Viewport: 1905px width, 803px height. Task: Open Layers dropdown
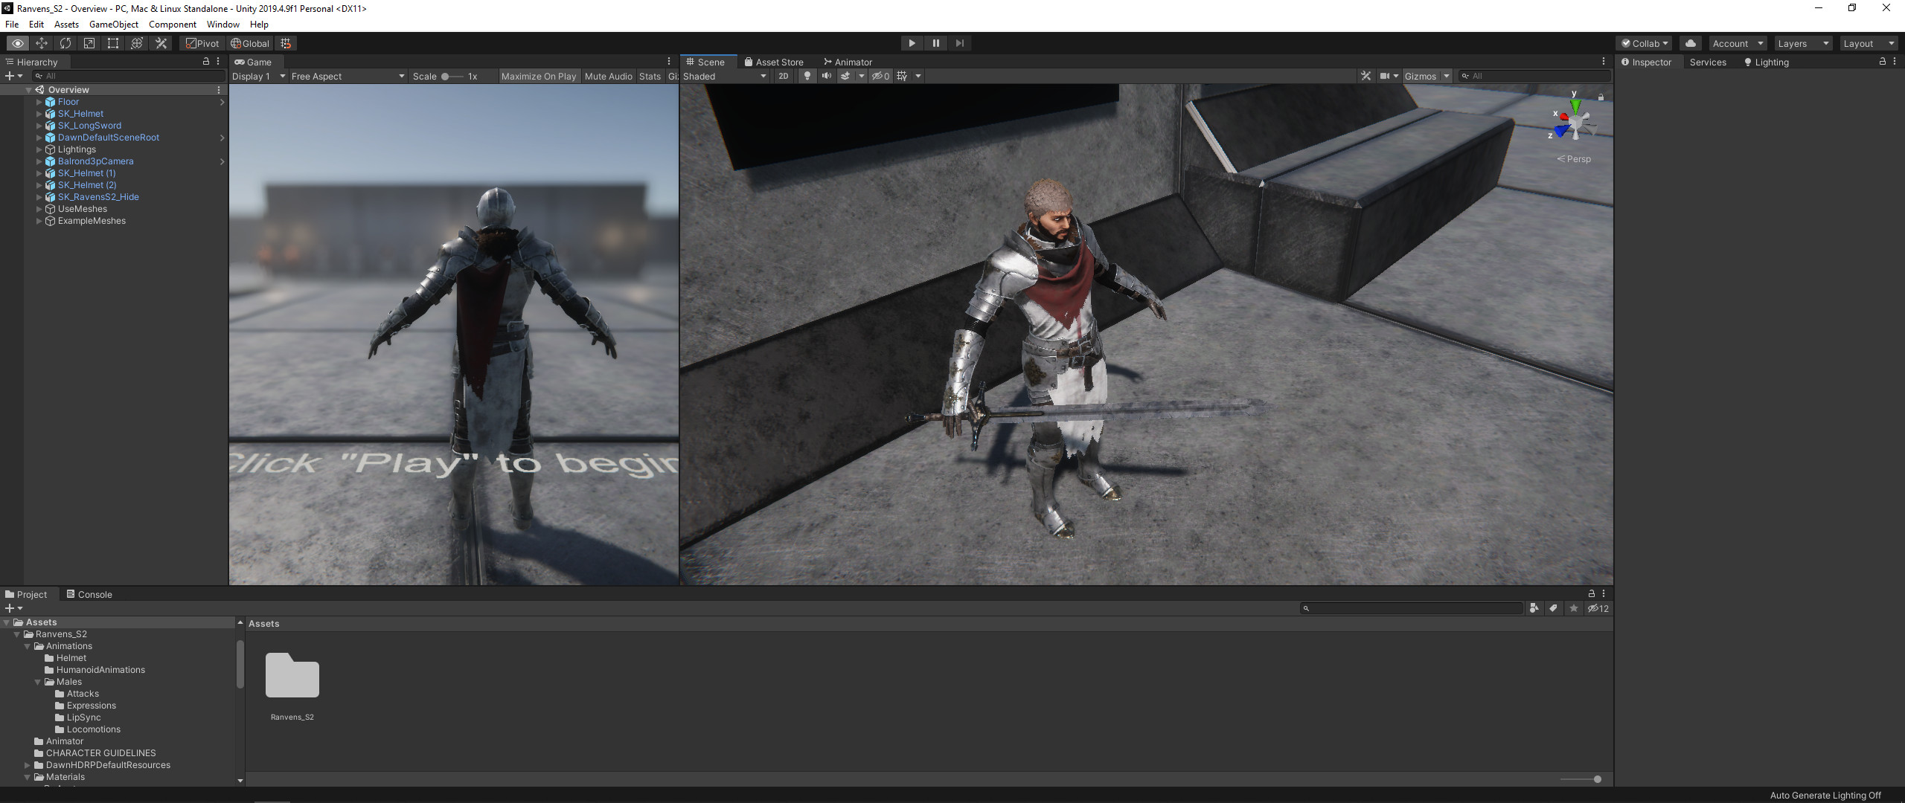pyautogui.click(x=1802, y=43)
